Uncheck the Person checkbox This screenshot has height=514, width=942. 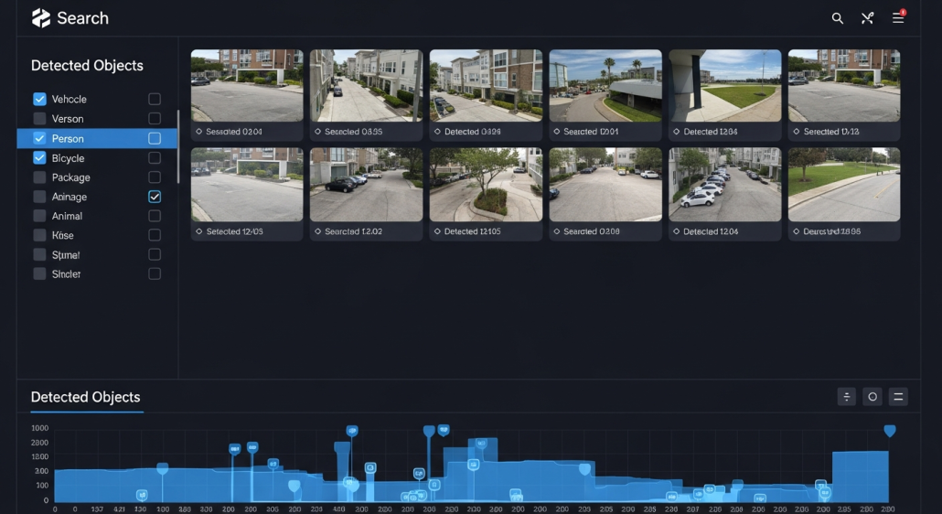[x=39, y=139]
